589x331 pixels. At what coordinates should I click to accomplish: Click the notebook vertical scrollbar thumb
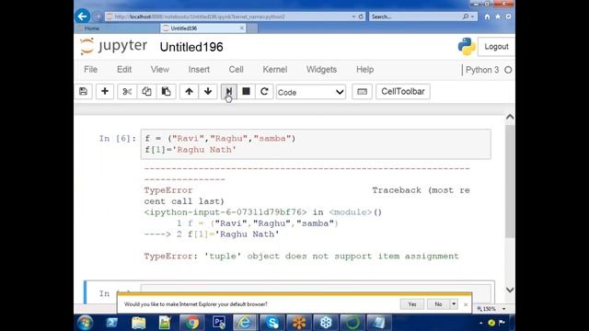510,181
